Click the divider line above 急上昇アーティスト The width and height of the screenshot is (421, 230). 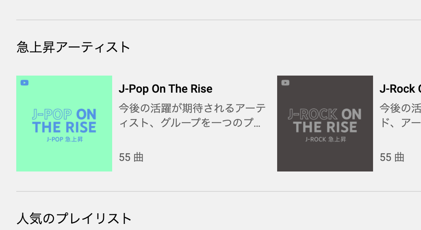(x=219, y=20)
